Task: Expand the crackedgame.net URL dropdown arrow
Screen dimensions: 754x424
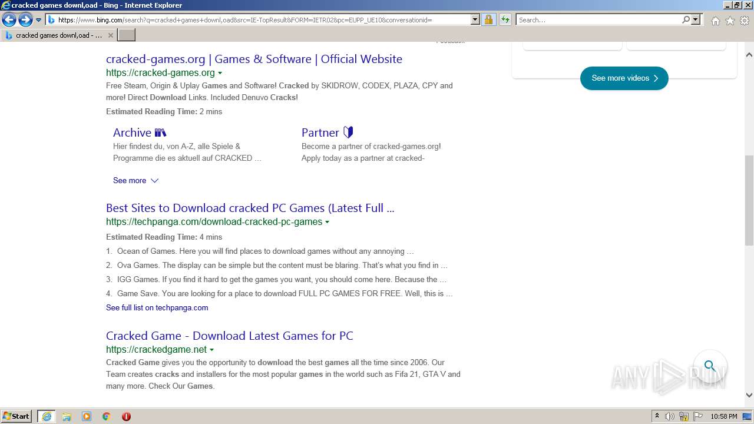Action: tap(211, 350)
